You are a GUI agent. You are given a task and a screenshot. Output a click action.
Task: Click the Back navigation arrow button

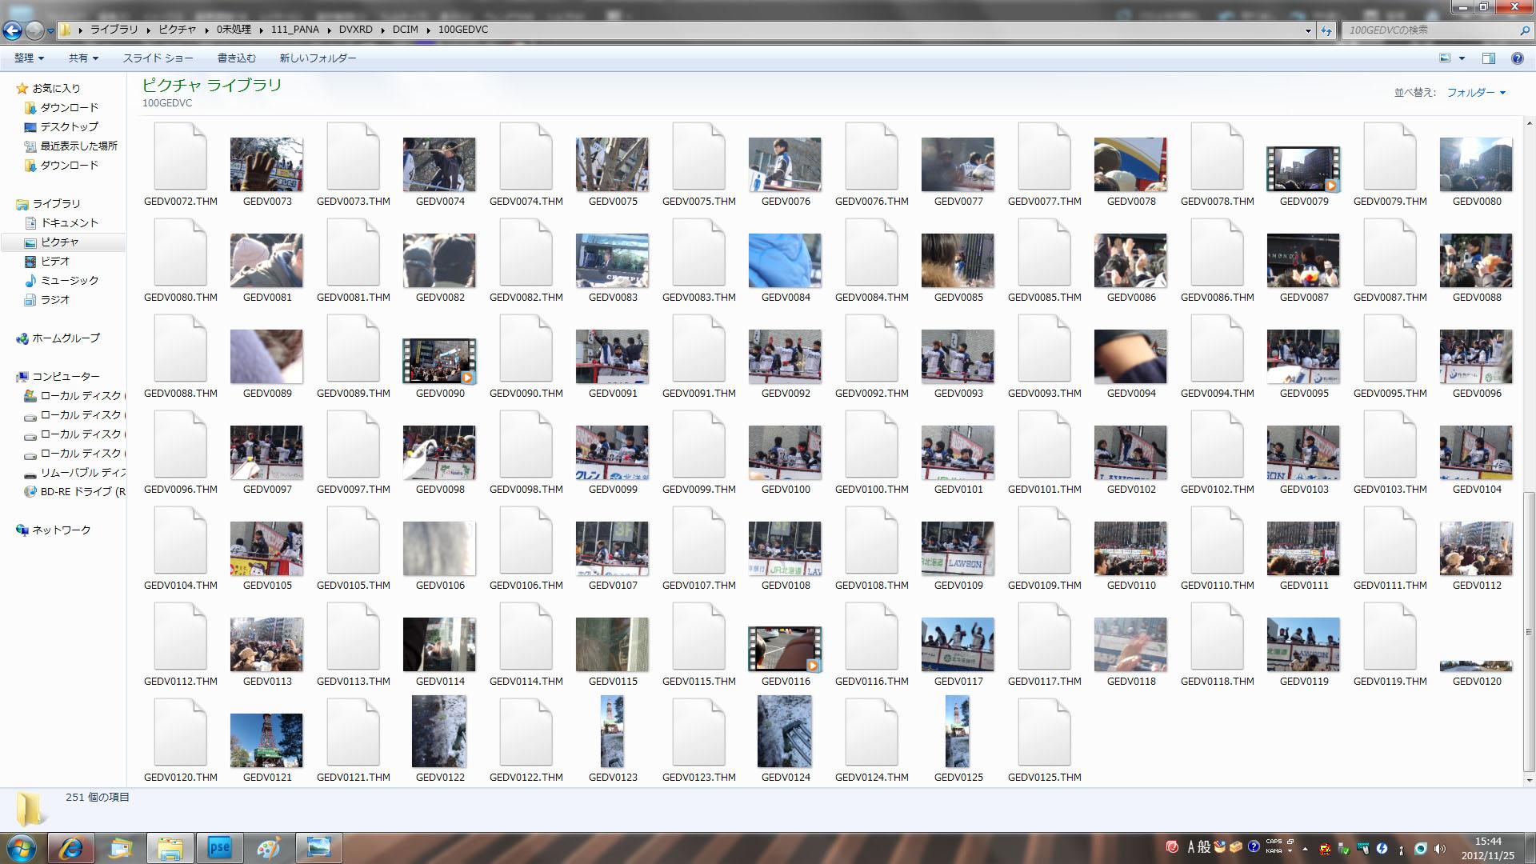point(12,30)
